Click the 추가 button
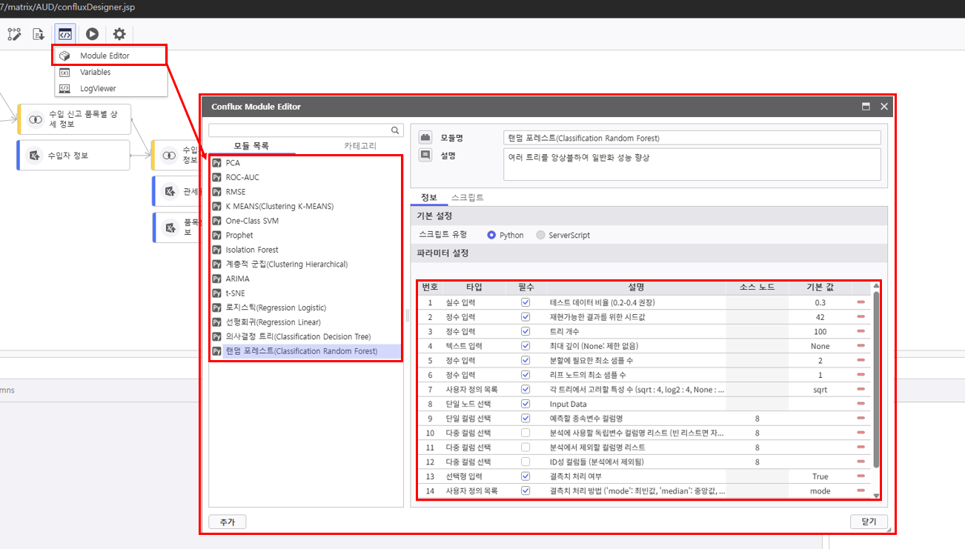The width and height of the screenshot is (965, 549). click(x=227, y=522)
